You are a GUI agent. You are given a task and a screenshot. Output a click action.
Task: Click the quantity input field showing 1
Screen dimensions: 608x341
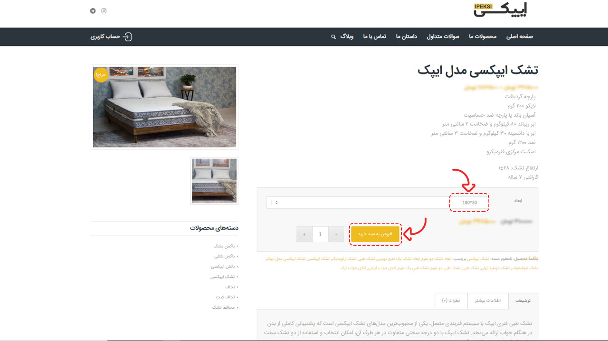320,234
